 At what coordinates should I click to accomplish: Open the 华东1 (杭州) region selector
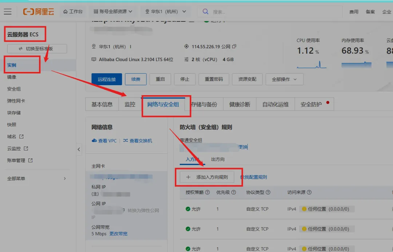tap(165, 11)
